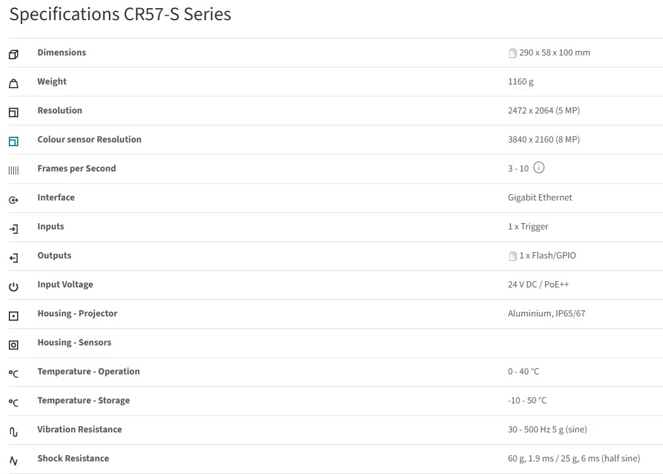The width and height of the screenshot is (663, 474).
Task: Click the Housing - Projector icon
Action: click(14, 316)
